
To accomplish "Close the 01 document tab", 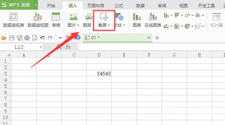I will point(149,37).
